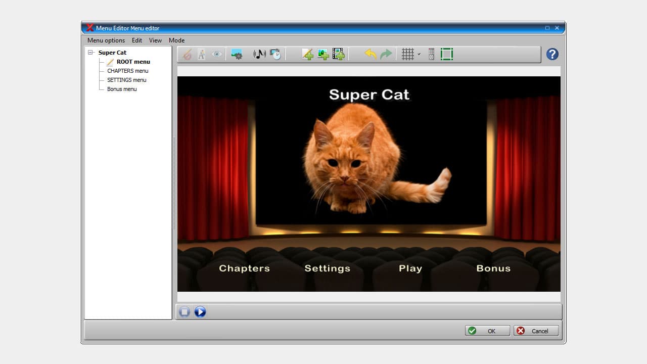Confirm changes with the OK button
Image resolution: width=647 pixels, height=364 pixels.
pyautogui.click(x=487, y=331)
